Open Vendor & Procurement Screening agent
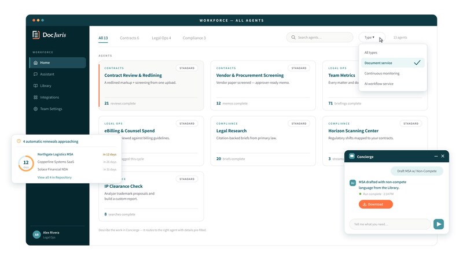The image size is (463, 260). 263,86
